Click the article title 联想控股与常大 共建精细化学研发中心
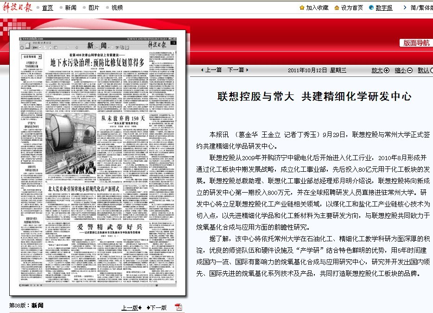 point(314,96)
